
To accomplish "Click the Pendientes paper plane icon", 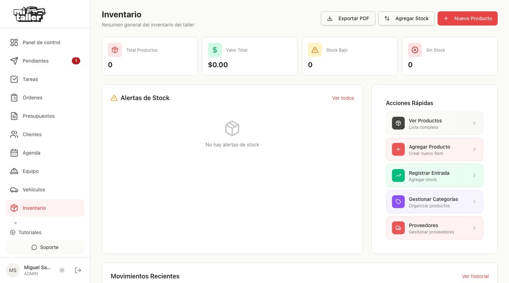I will (x=14, y=61).
